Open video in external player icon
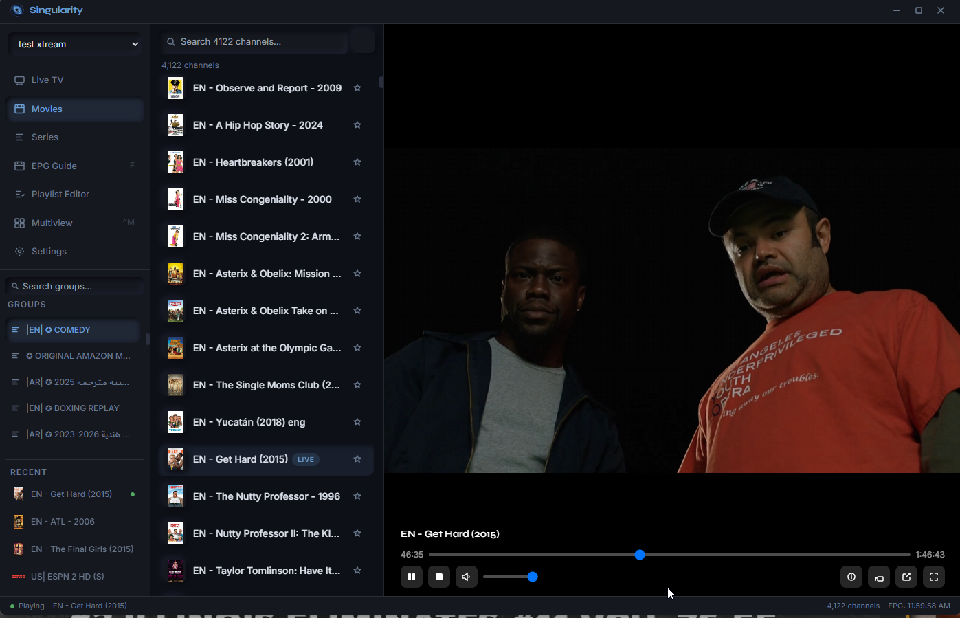Image resolution: width=960 pixels, height=618 pixels. (x=906, y=577)
